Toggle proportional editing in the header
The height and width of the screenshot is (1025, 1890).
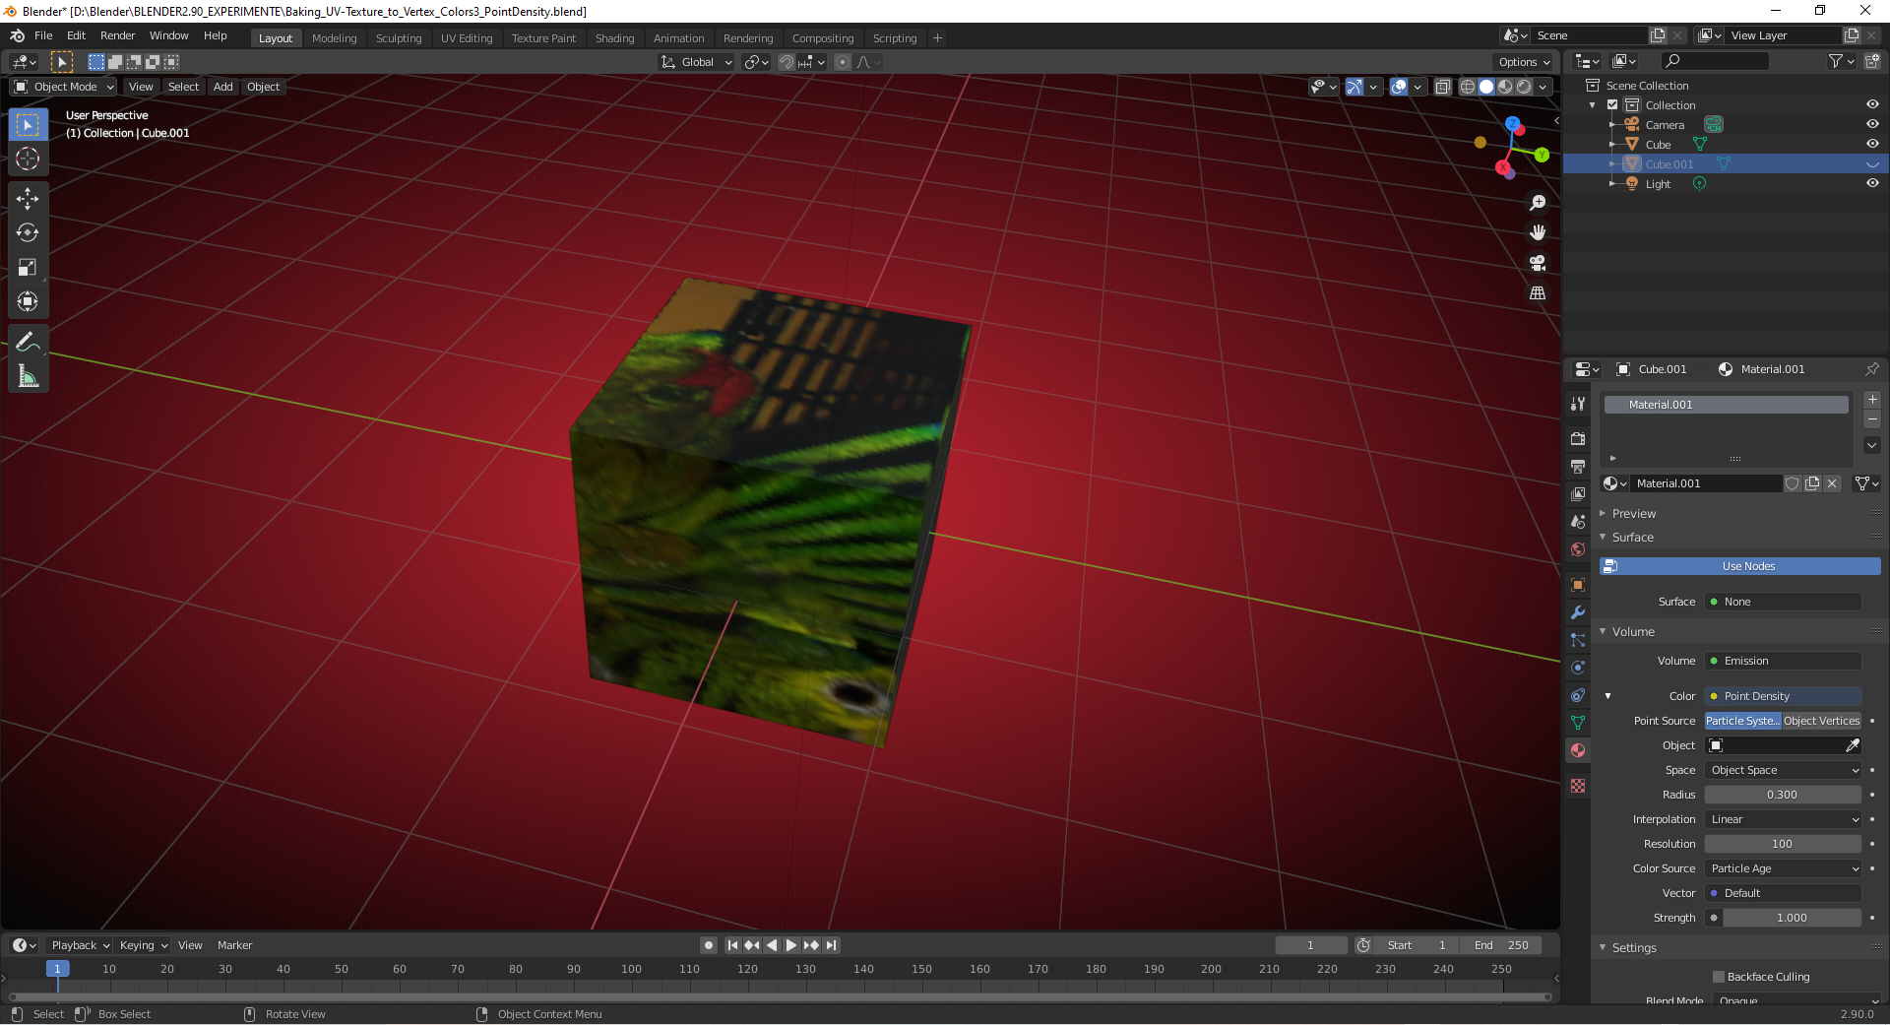(x=842, y=61)
